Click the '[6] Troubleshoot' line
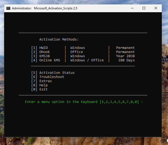Screen dimensions: 168x145 tap(48, 77)
